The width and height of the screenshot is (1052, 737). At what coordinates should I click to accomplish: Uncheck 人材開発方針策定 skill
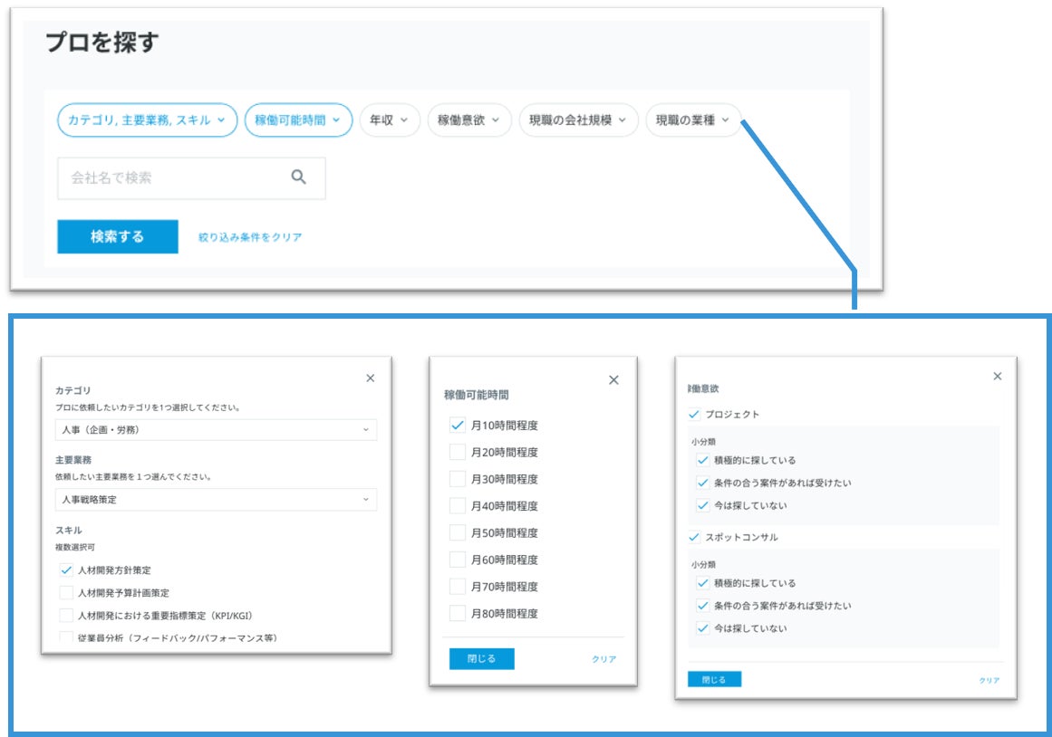click(66, 570)
